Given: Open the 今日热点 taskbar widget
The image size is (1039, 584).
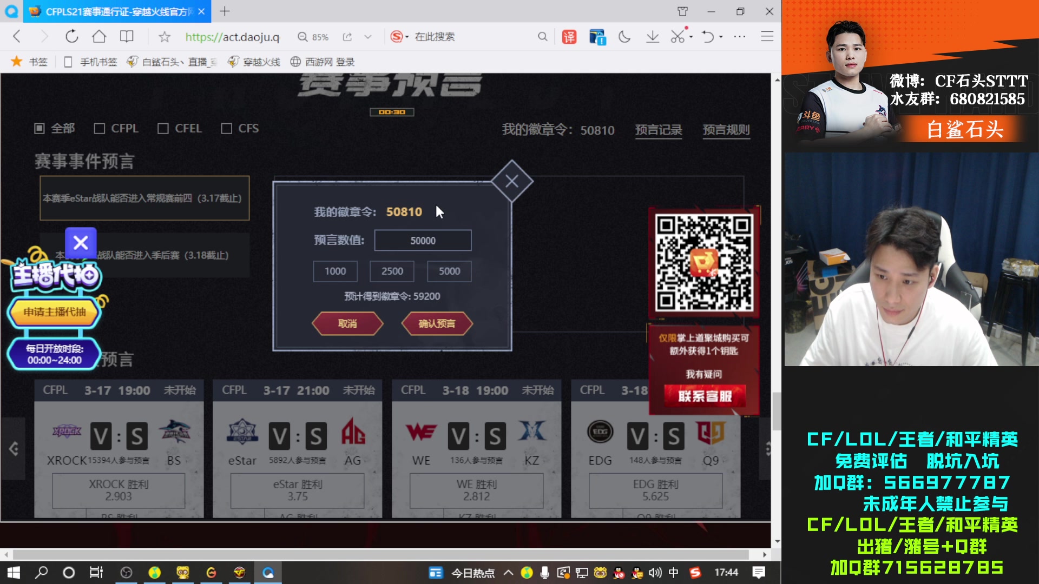Looking at the screenshot, I should pyautogui.click(x=462, y=573).
